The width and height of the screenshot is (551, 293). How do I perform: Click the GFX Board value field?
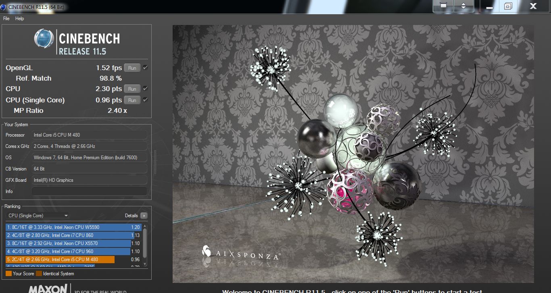pyautogui.click(x=90, y=180)
